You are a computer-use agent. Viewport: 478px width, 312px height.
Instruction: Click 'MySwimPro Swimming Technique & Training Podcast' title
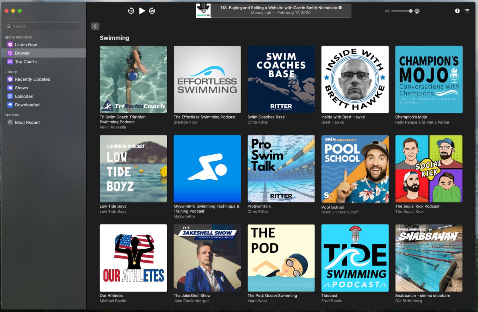click(206, 209)
